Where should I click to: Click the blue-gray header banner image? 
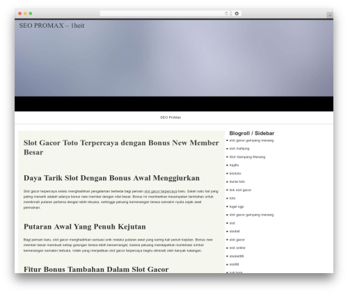click(174, 58)
